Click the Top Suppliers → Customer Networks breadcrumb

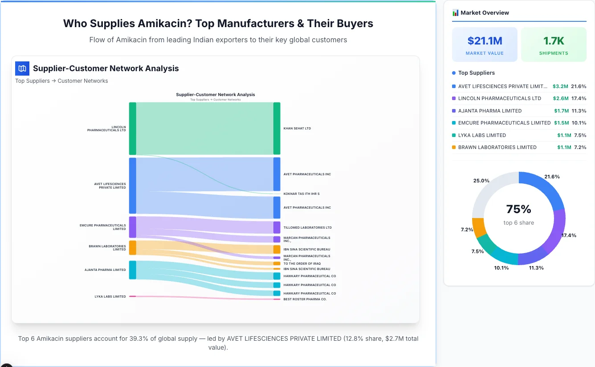(61, 81)
